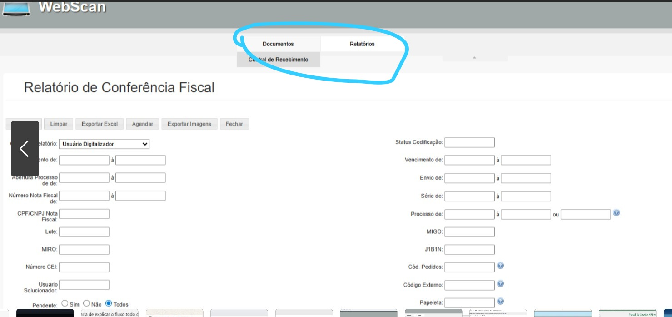The width and height of the screenshot is (672, 317).
Task: Open the help icon next to Cód. Pedidos
Action: 500,266
